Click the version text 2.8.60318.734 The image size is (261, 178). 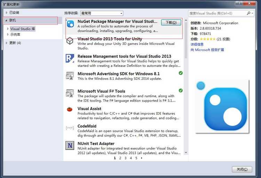pyautogui.click(x=211, y=28)
